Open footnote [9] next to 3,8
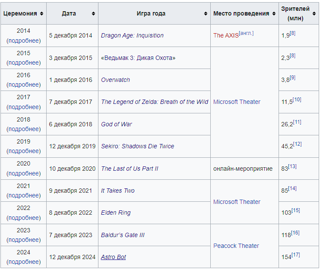Image resolution: width=323 pixels, height=269 pixels. pos(292,78)
